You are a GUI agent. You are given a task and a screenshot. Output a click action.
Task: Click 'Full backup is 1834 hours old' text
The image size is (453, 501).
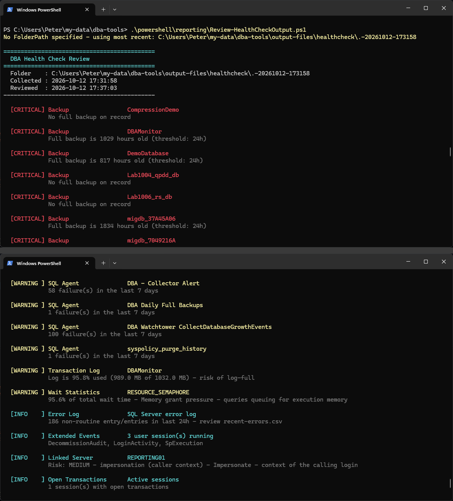click(127, 226)
